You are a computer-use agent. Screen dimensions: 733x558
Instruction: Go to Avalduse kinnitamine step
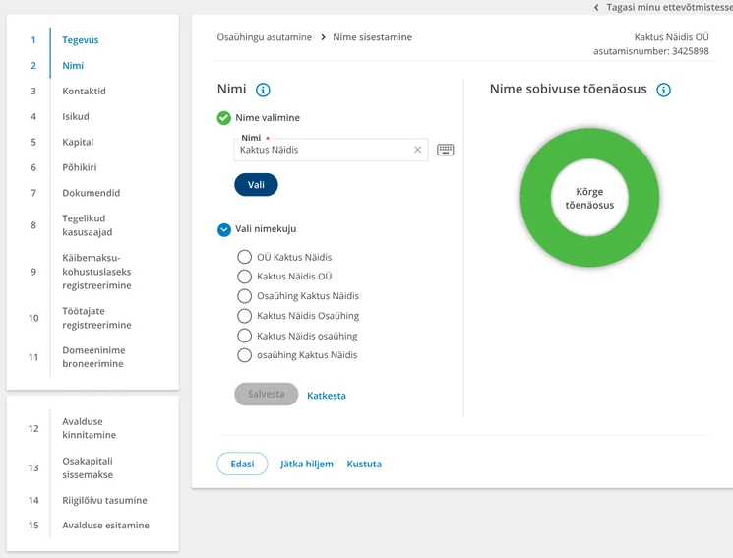click(90, 428)
